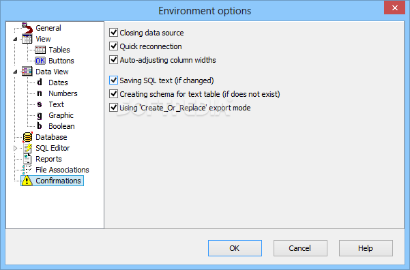Select the SQL Editor lightning icon

[27, 148]
